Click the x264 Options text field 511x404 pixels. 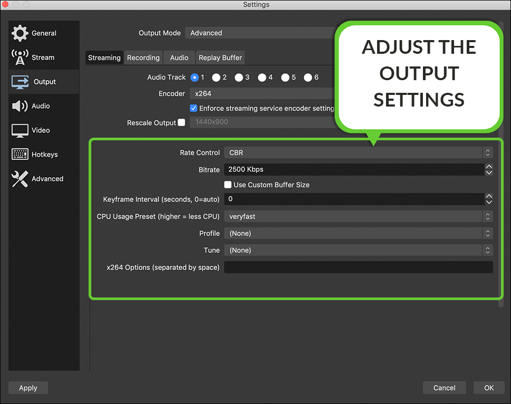click(359, 267)
